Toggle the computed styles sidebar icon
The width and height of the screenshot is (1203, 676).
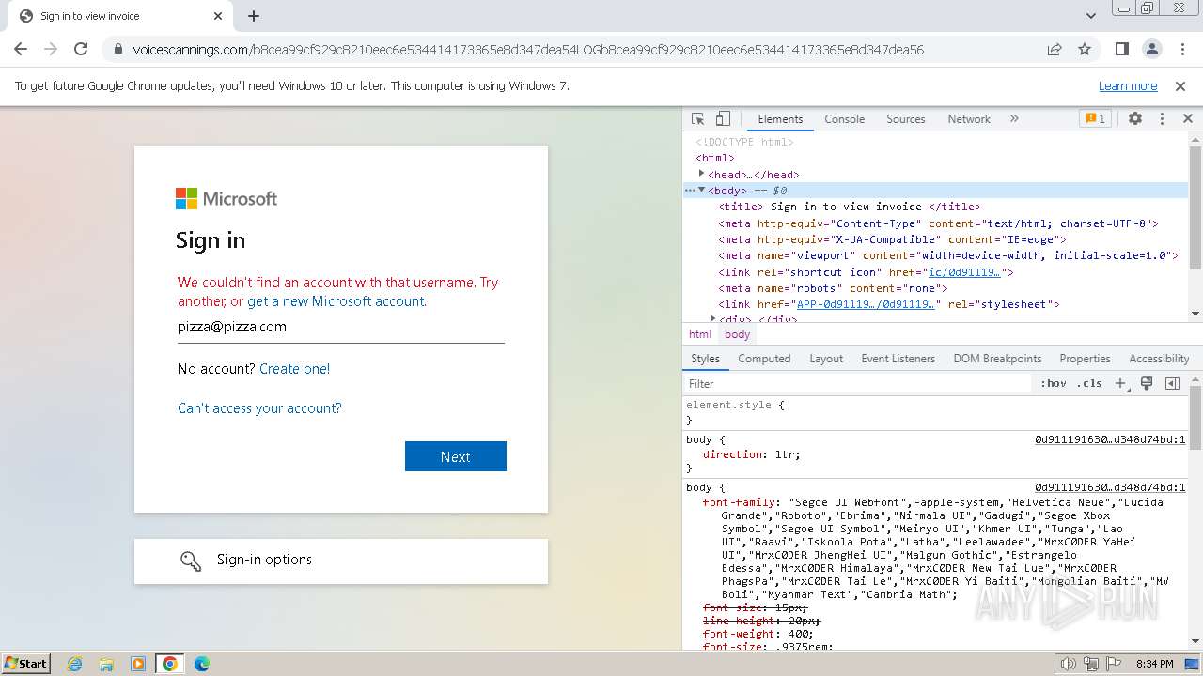pos(1172,383)
